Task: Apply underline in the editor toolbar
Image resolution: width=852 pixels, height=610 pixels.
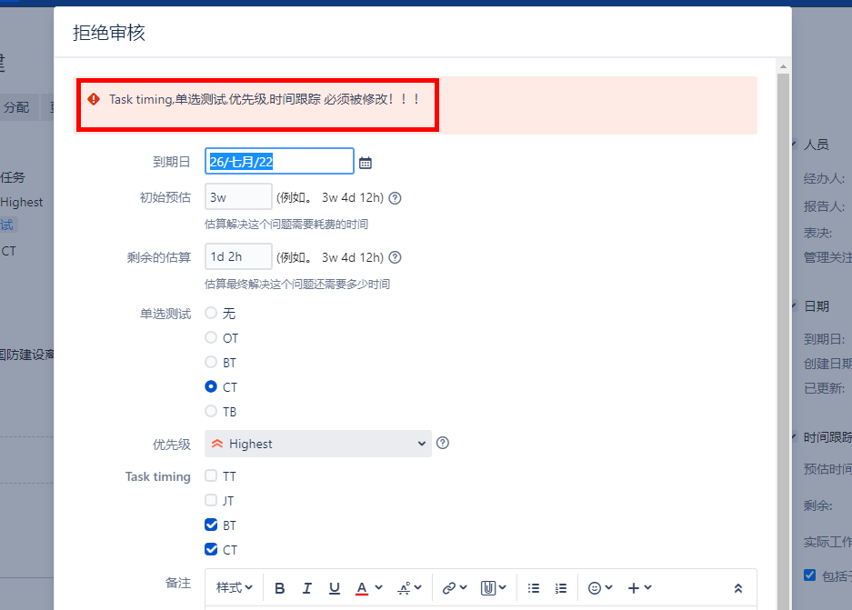Action: pos(335,588)
